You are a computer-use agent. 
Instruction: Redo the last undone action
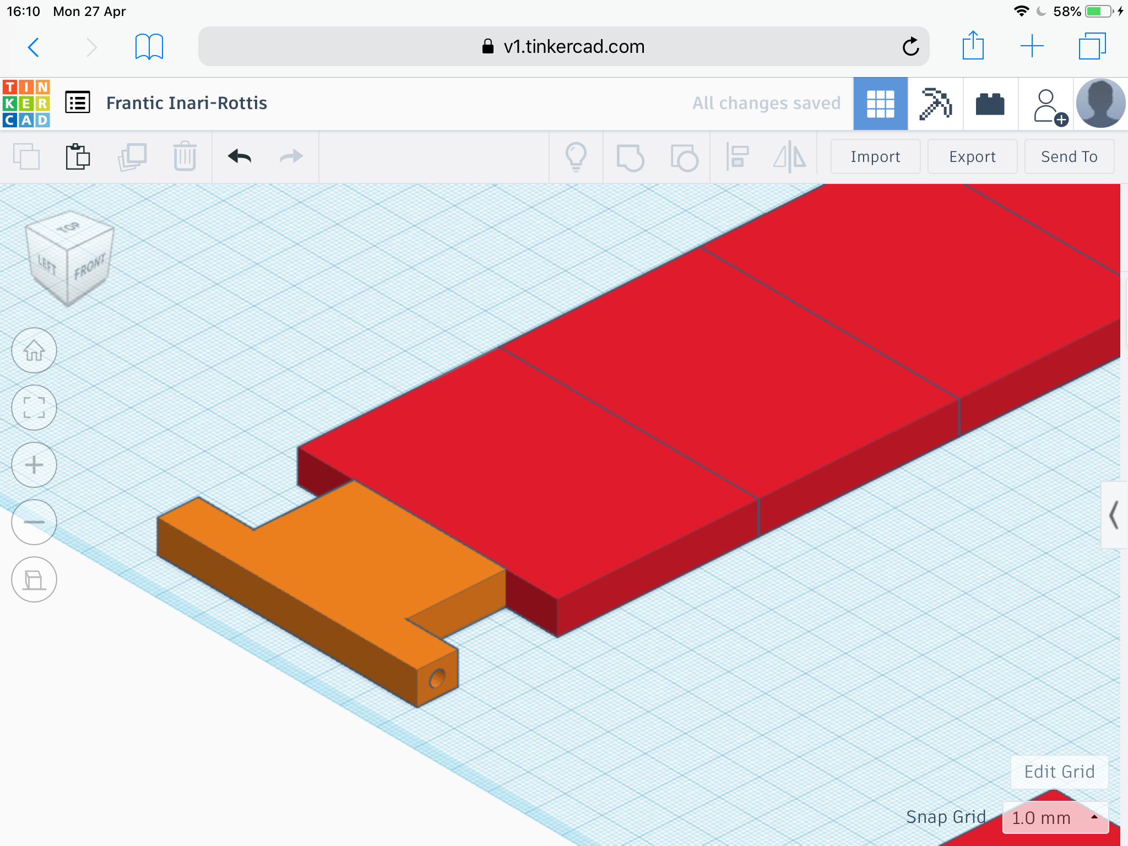click(291, 156)
